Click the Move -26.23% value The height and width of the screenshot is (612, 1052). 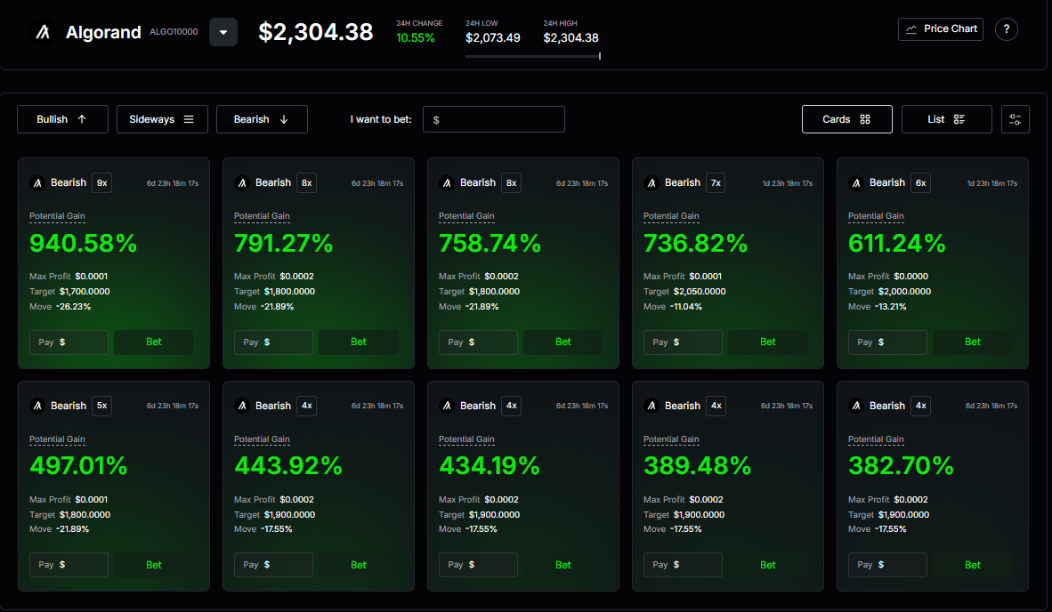73,306
